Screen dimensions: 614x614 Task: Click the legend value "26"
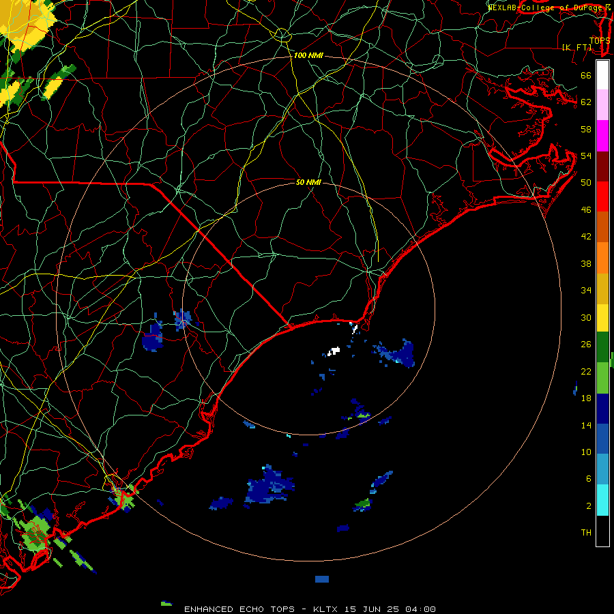586,345
